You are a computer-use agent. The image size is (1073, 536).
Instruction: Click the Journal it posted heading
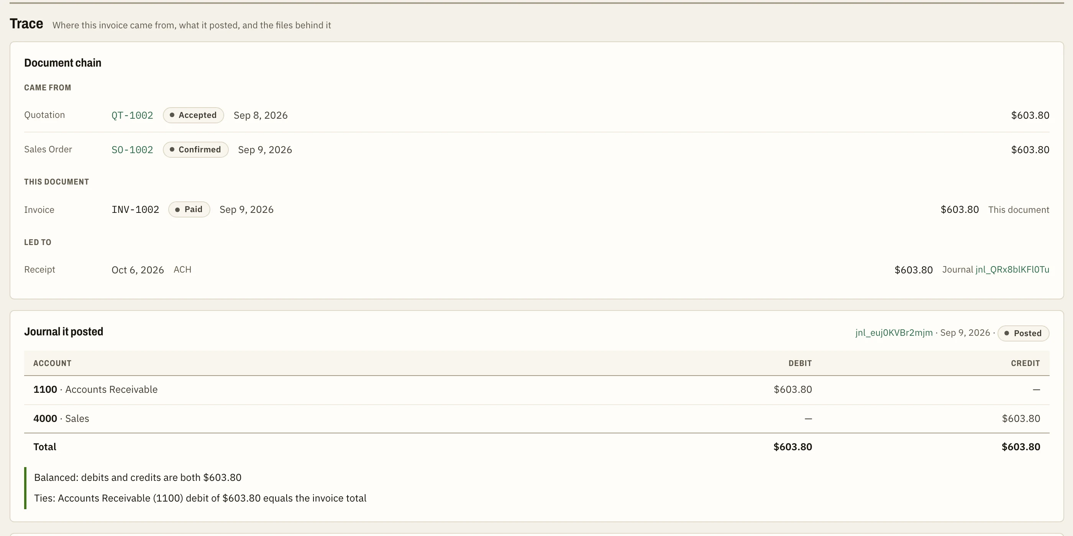tap(63, 332)
